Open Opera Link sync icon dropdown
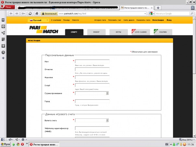The image size is (196, 147). (11, 140)
